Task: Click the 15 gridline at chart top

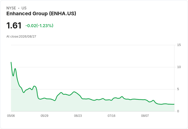Action: pos(93,45)
